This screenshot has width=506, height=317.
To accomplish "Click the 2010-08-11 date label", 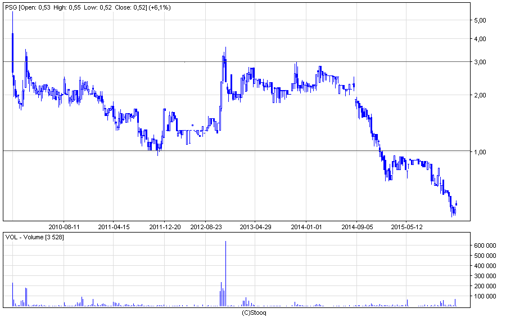I will [x=64, y=227].
